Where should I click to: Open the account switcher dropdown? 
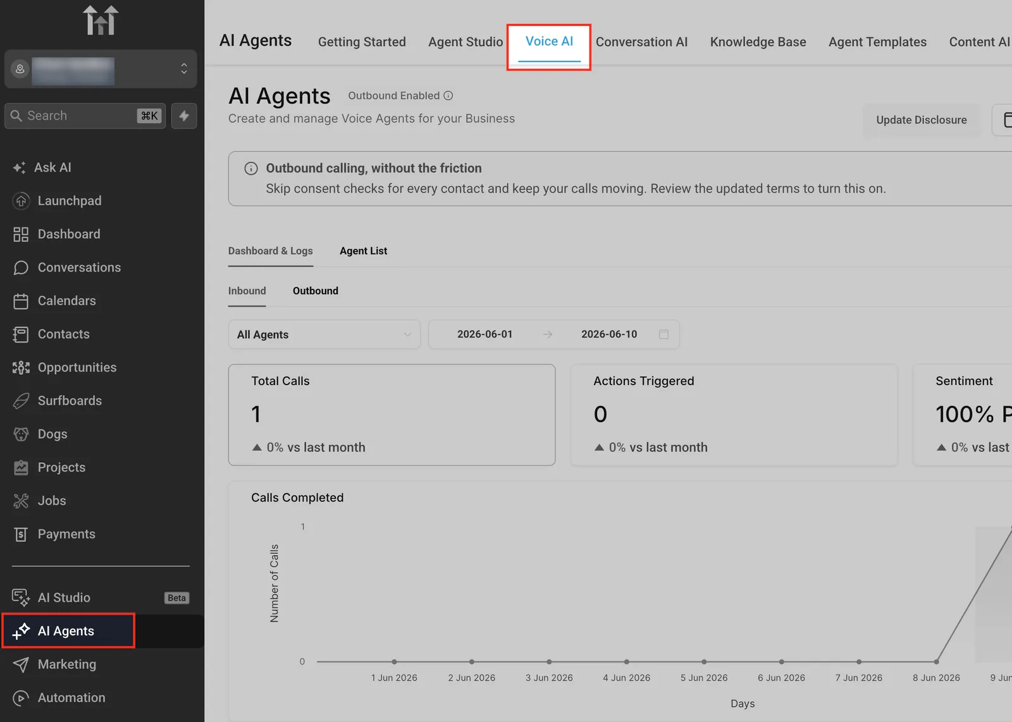point(101,69)
